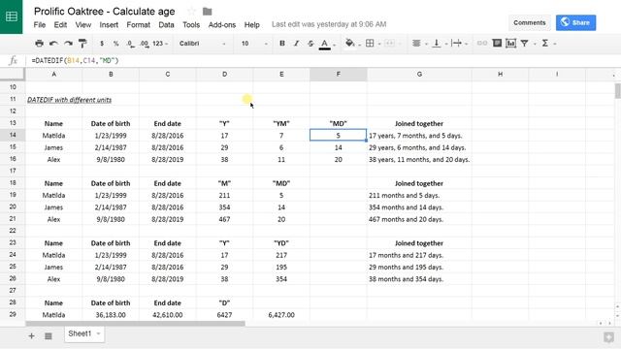Select row 14 header

point(13,135)
